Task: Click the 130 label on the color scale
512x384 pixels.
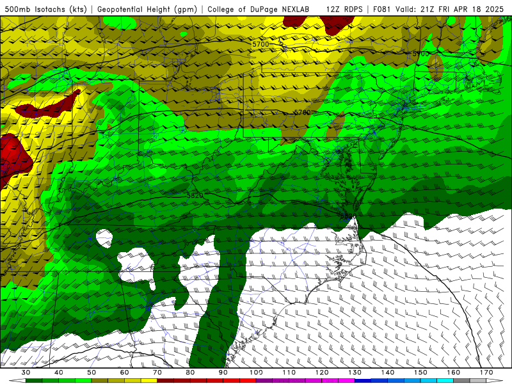Action: pos(355,372)
